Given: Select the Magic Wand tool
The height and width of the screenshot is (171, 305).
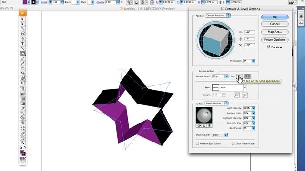Looking at the screenshot, I should click(22, 28).
